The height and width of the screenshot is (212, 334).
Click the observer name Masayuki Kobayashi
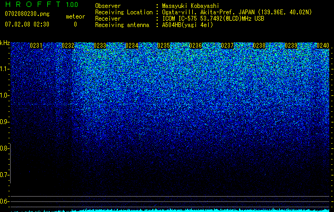[x=191, y=6]
